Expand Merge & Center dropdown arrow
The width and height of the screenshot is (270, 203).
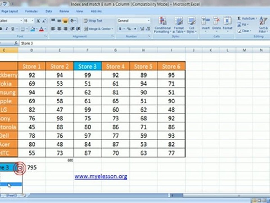112,29
